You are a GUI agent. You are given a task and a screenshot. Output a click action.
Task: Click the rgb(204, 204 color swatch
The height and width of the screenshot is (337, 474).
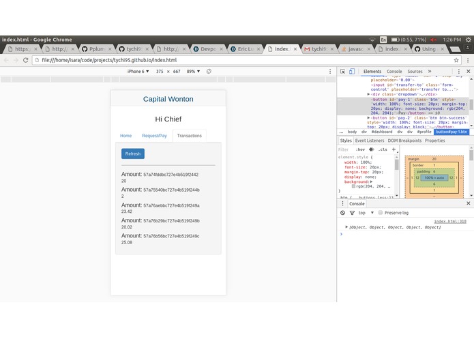pyautogui.click(x=353, y=186)
